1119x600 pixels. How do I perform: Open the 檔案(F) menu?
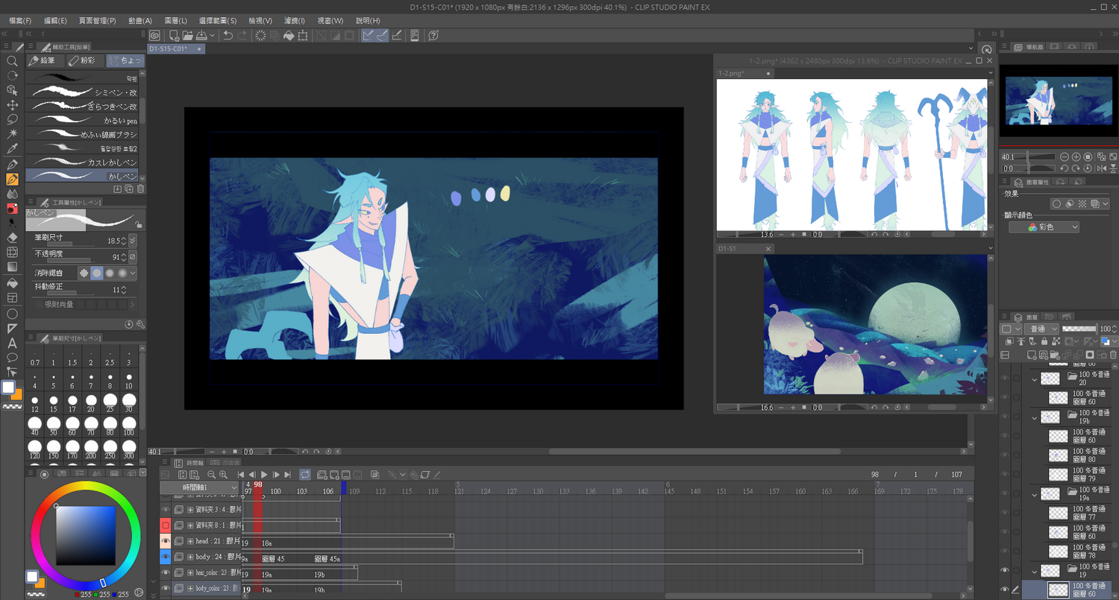coord(20,21)
